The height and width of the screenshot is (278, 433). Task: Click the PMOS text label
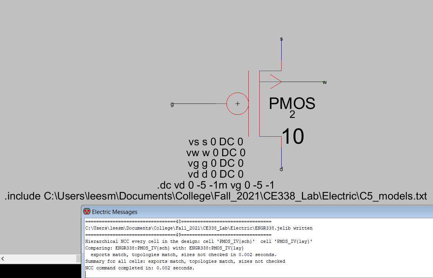[x=292, y=104]
